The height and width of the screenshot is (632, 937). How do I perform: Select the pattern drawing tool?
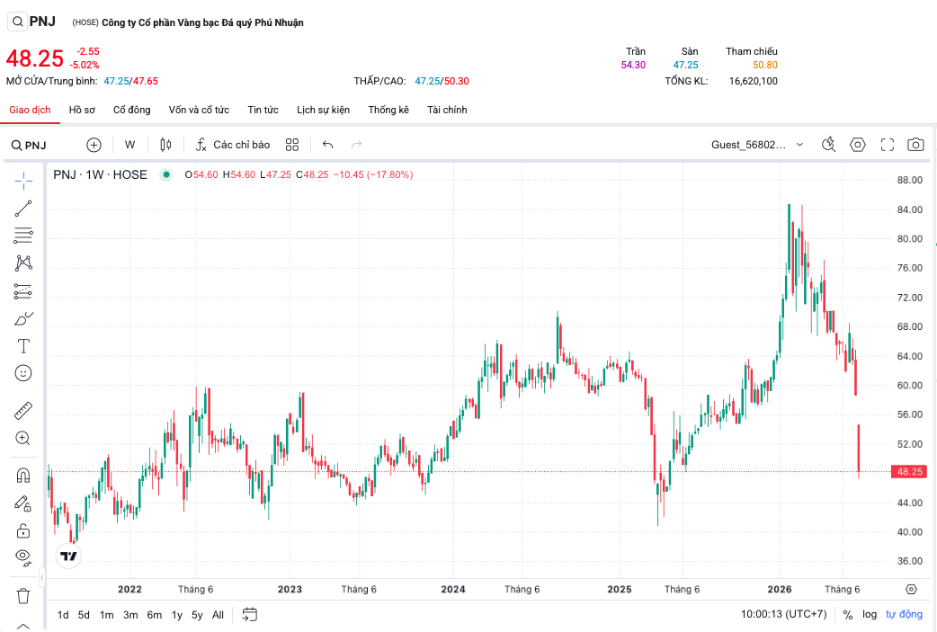point(23,263)
